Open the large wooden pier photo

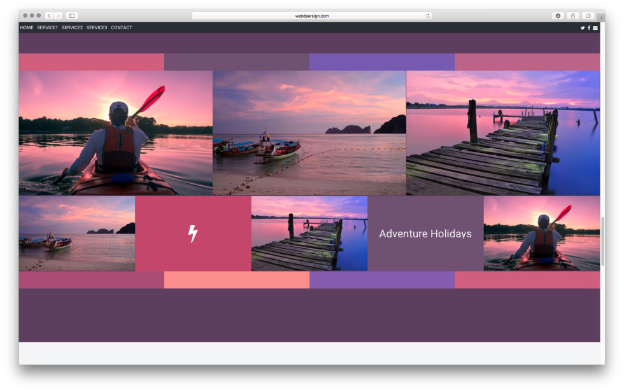click(x=503, y=133)
